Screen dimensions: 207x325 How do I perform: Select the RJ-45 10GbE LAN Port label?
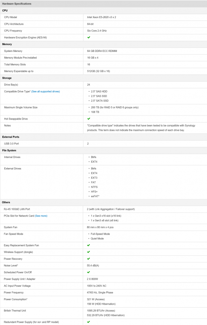(17, 209)
